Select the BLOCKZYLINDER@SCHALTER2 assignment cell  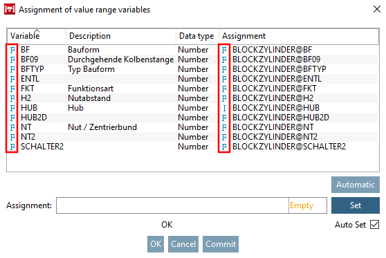pos(289,147)
